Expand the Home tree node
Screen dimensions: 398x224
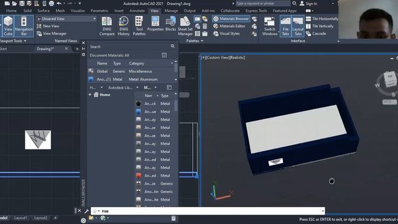point(90,95)
